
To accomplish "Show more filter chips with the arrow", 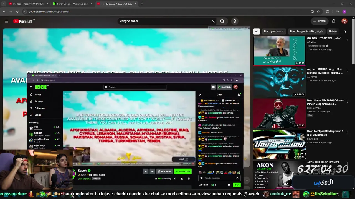I will click(x=345, y=32).
